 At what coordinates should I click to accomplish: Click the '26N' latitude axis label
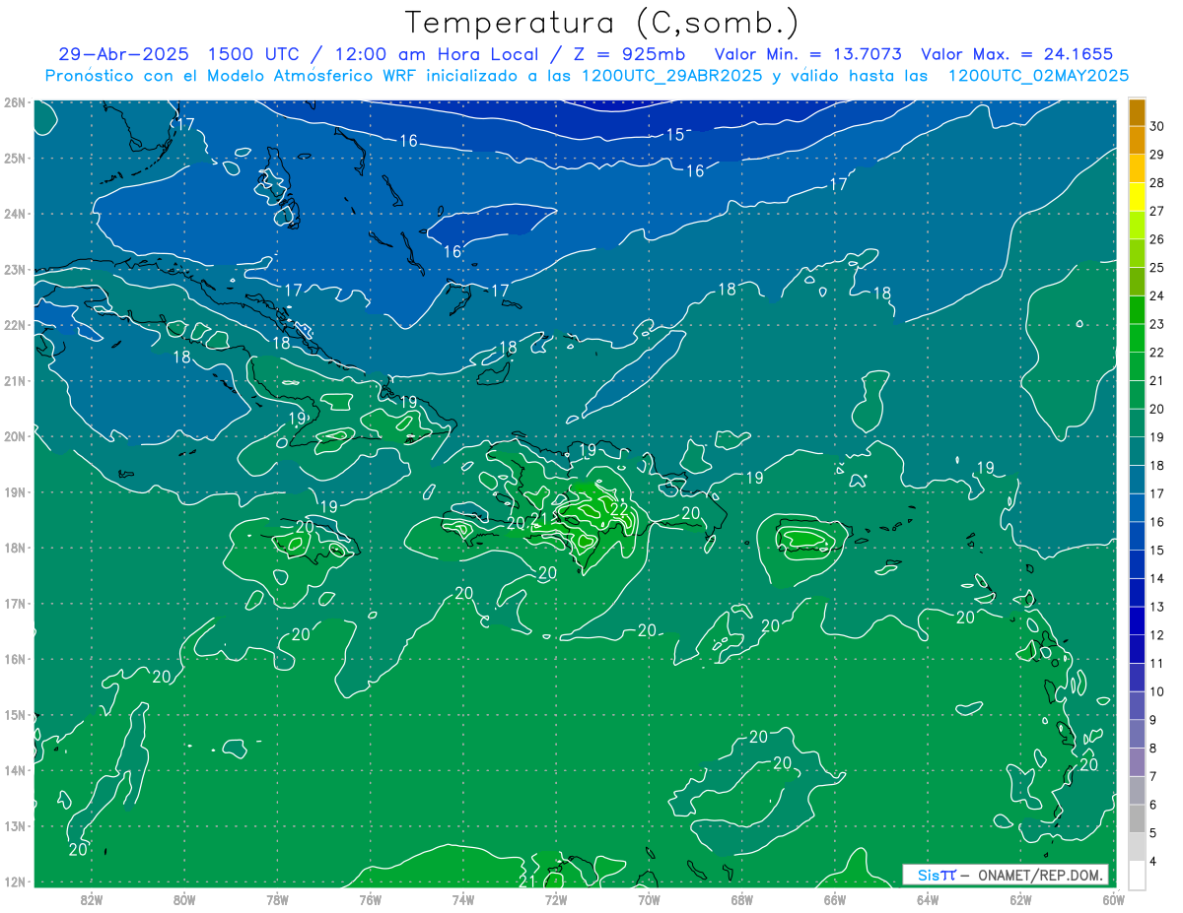coord(15,102)
